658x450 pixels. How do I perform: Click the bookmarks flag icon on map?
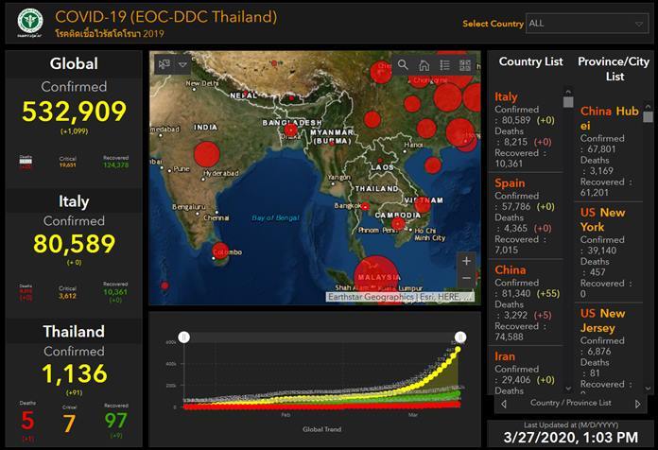[164, 65]
